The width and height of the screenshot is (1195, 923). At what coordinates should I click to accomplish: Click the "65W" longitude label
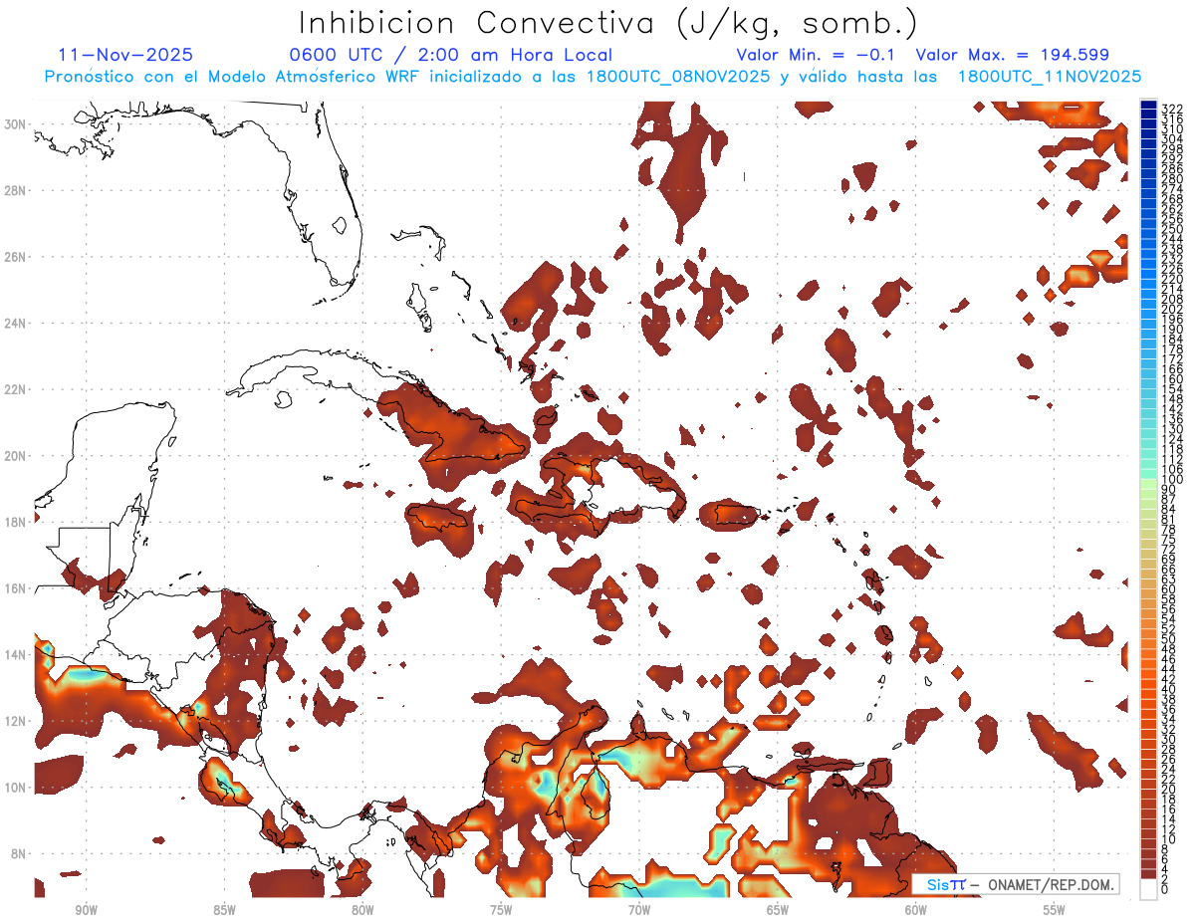click(778, 910)
